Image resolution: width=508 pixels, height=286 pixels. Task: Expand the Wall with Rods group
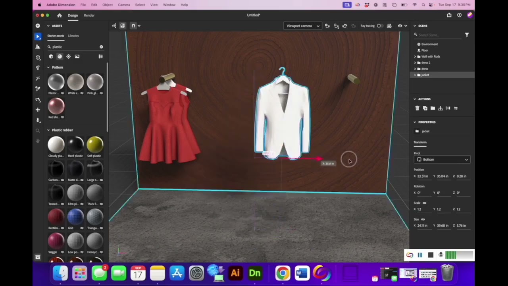pos(415,56)
